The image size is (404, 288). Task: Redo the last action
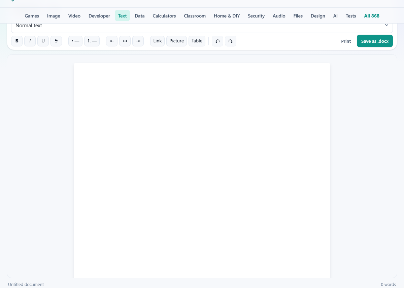231,41
